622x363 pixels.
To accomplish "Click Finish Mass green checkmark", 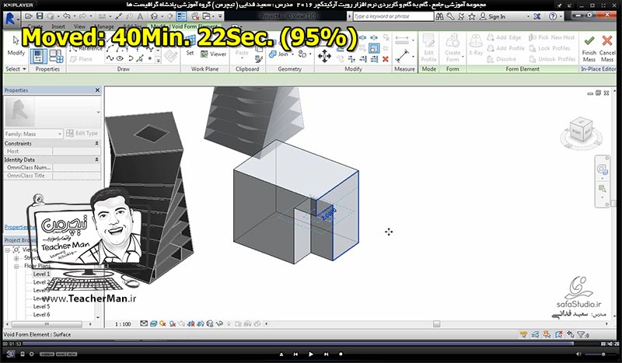I will click(589, 48).
